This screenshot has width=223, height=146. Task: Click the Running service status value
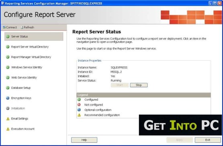point(116,80)
